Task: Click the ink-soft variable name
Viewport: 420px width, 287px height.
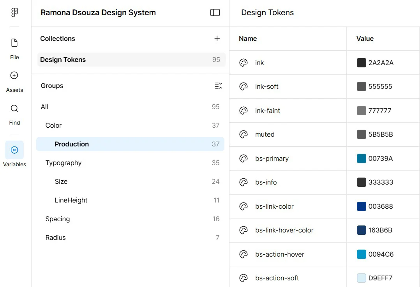Action: (x=266, y=86)
